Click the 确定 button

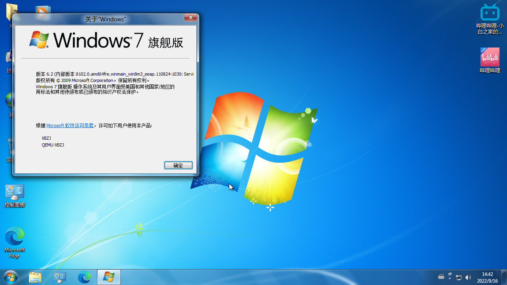[x=178, y=165]
